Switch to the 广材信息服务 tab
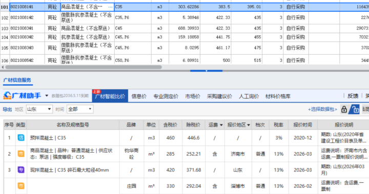 click(x=17, y=80)
